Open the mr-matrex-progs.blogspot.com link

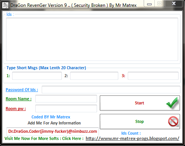(132, 138)
